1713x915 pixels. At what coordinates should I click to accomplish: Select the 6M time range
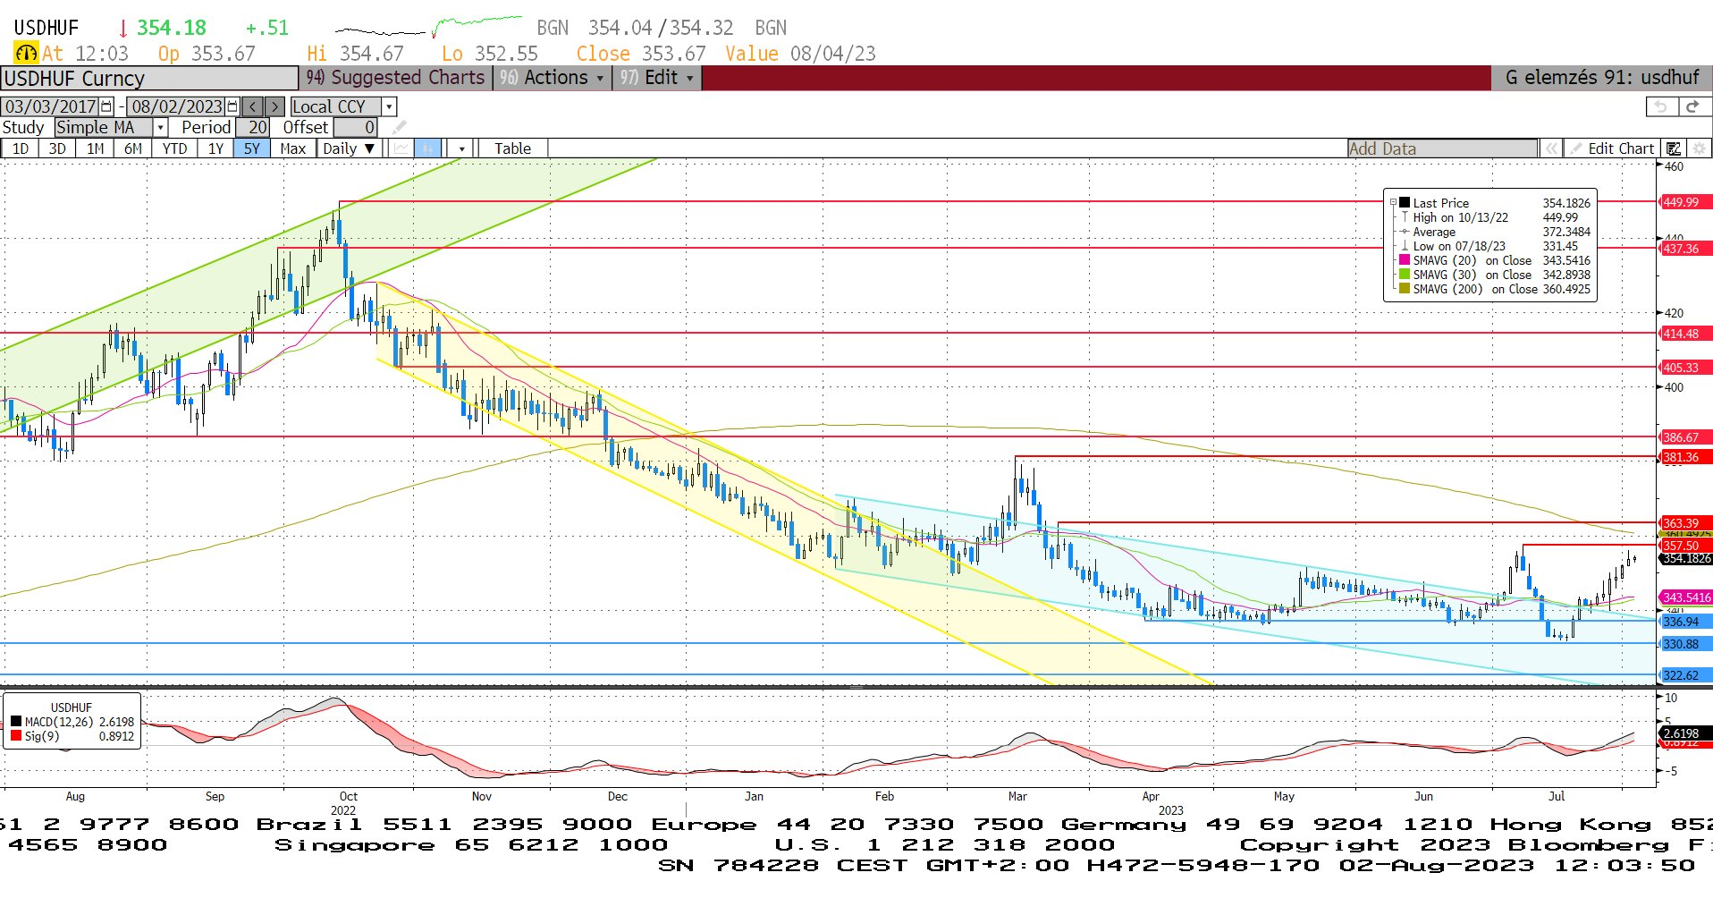point(132,148)
